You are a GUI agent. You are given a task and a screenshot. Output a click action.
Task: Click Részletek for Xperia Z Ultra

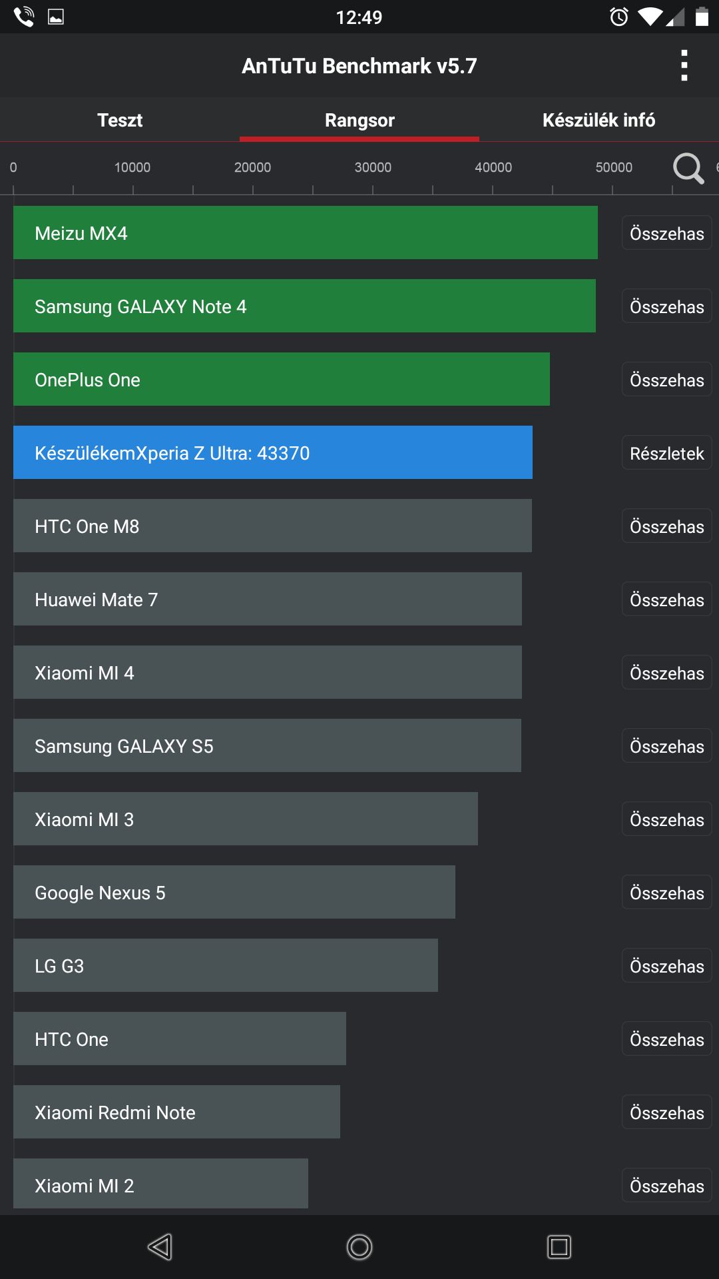[x=667, y=453]
